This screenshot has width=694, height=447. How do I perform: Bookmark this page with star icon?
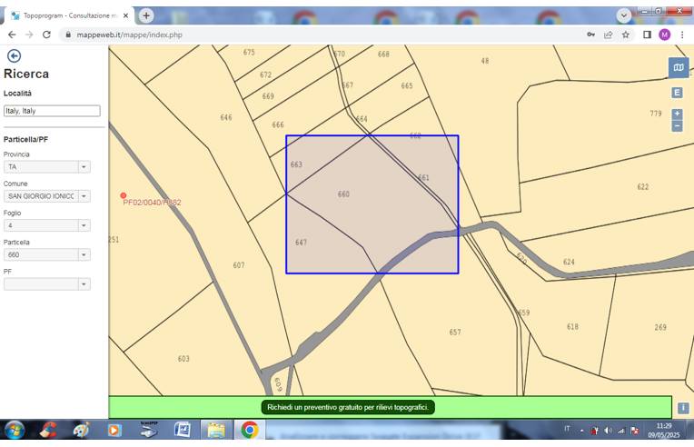626,35
